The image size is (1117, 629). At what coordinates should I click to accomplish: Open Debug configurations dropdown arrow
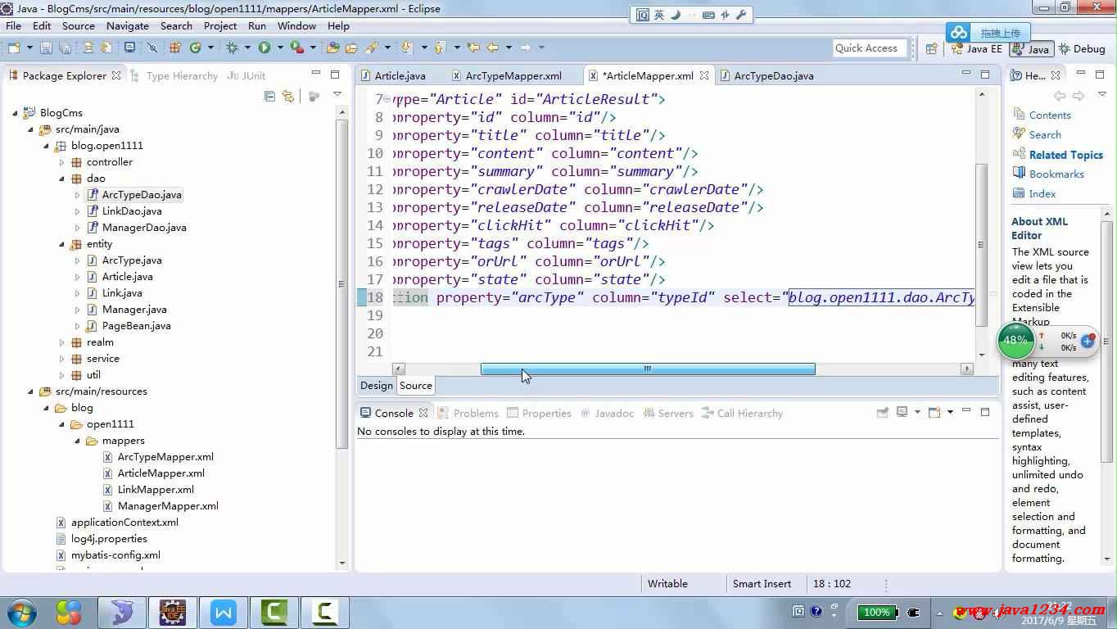(247, 48)
